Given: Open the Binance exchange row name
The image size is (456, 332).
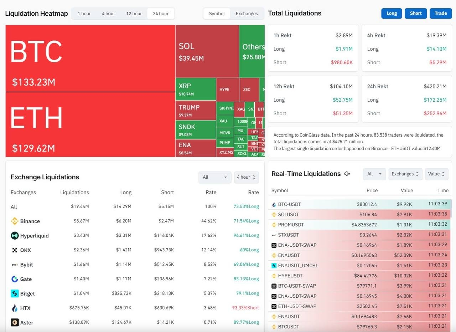Looking at the screenshot, I should tap(30, 221).
